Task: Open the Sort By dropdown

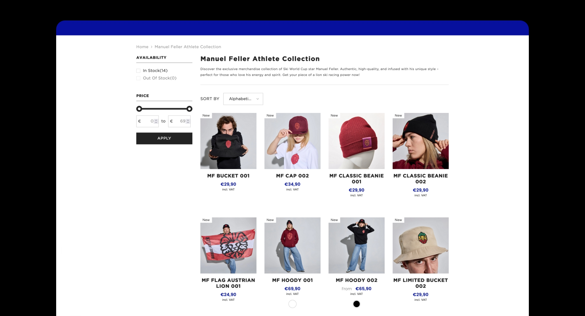Action: 243,99
